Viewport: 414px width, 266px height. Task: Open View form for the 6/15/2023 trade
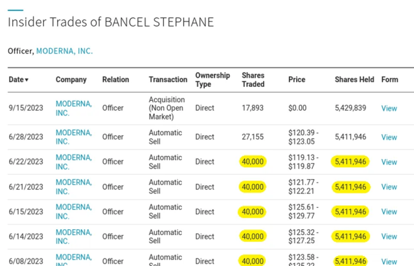(389, 212)
